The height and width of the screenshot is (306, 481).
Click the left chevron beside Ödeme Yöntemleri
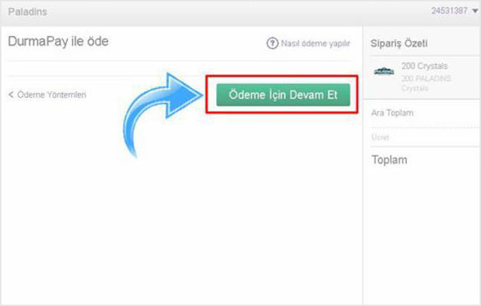(x=11, y=94)
